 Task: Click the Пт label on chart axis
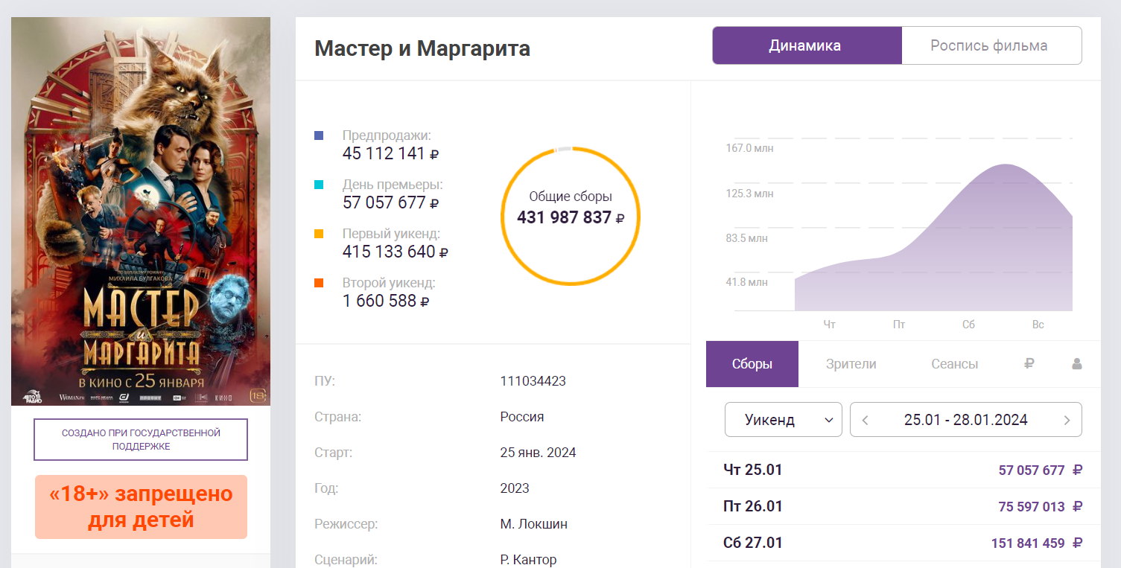click(899, 325)
